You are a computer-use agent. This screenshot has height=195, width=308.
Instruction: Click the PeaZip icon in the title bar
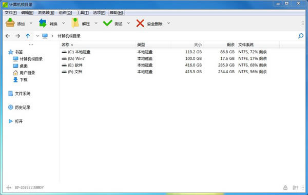(5, 5)
